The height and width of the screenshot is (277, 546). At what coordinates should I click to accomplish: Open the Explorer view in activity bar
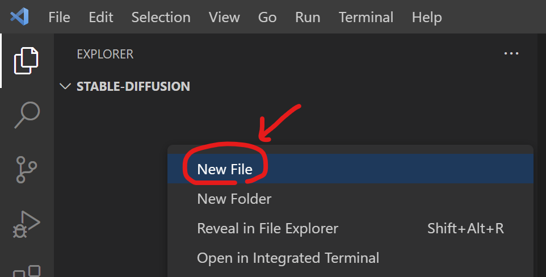(x=27, y=60)
